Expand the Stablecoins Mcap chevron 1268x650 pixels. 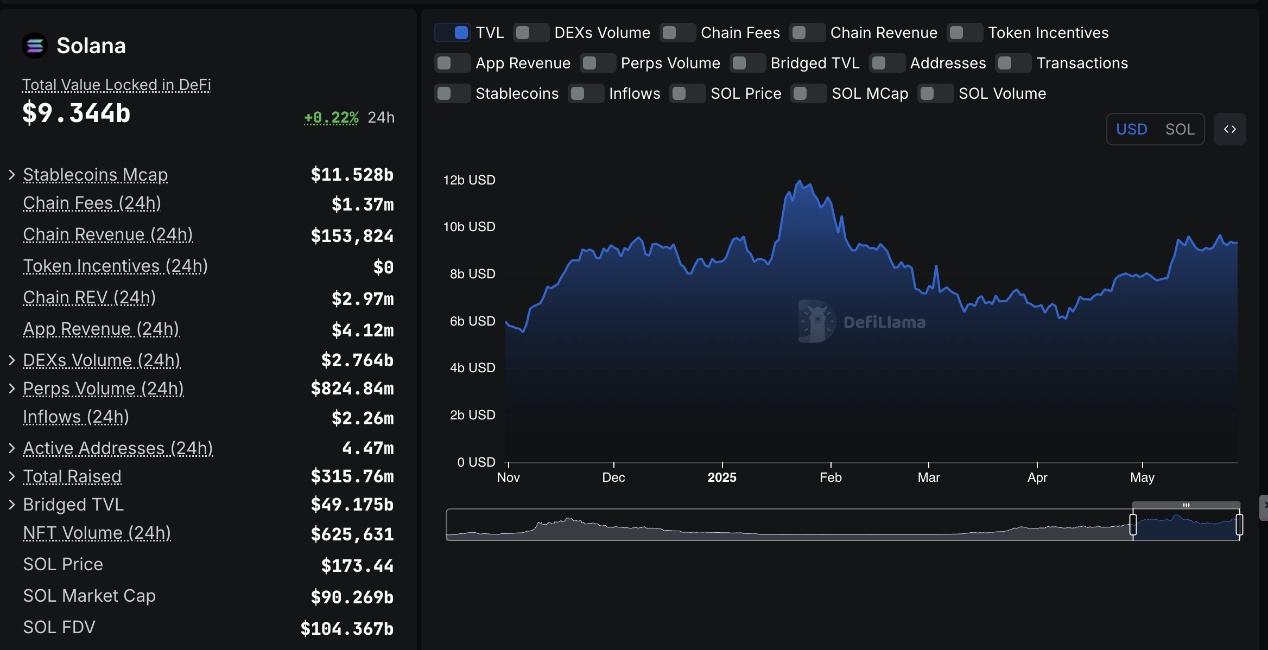(12, 175)
